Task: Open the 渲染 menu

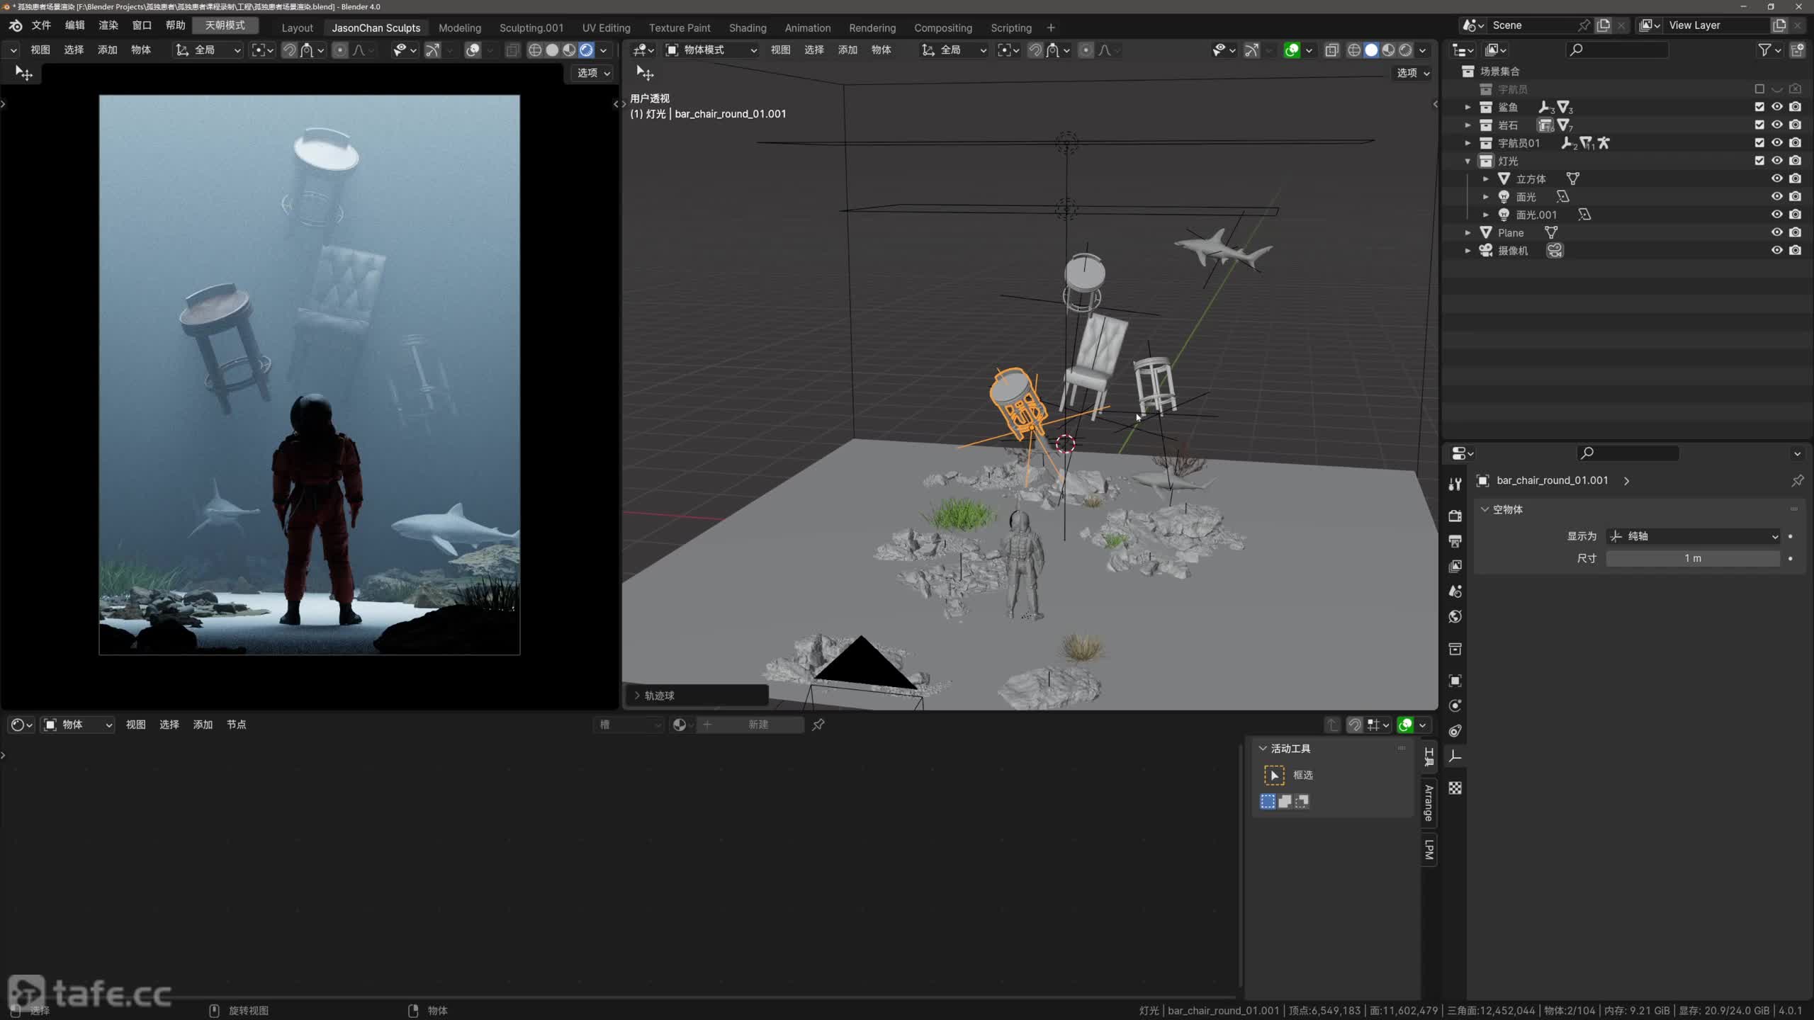Action: click(x=108, y=25)
